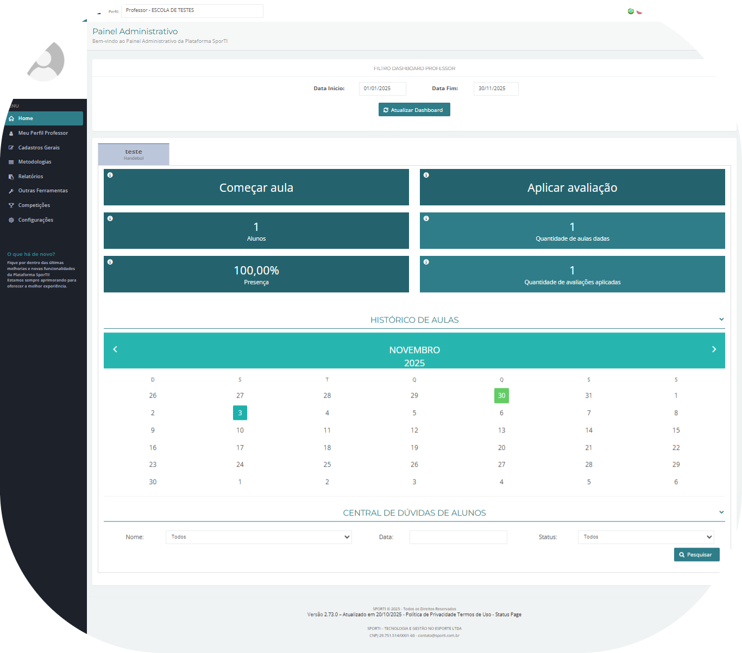Switch language using the Brazil flag icon

pyautogui.click(x=631, y=11)
